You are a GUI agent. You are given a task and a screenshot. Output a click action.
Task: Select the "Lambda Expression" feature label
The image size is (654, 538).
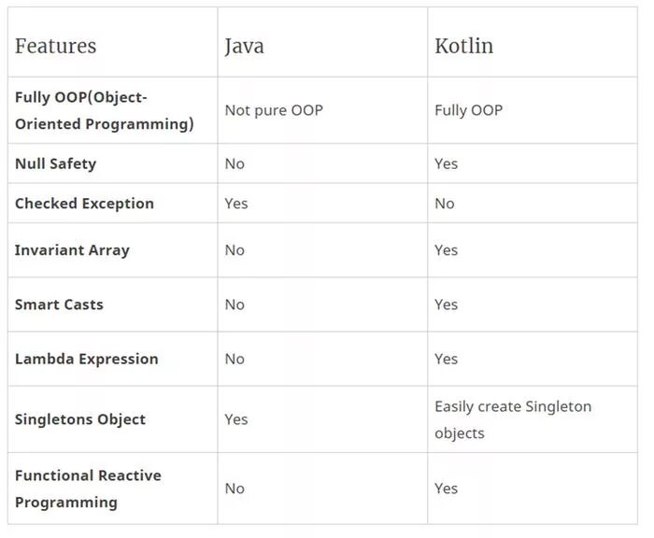(x=86, y=359)
